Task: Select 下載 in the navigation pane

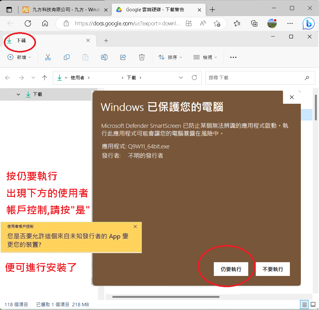Action: (x=38, y=94)
